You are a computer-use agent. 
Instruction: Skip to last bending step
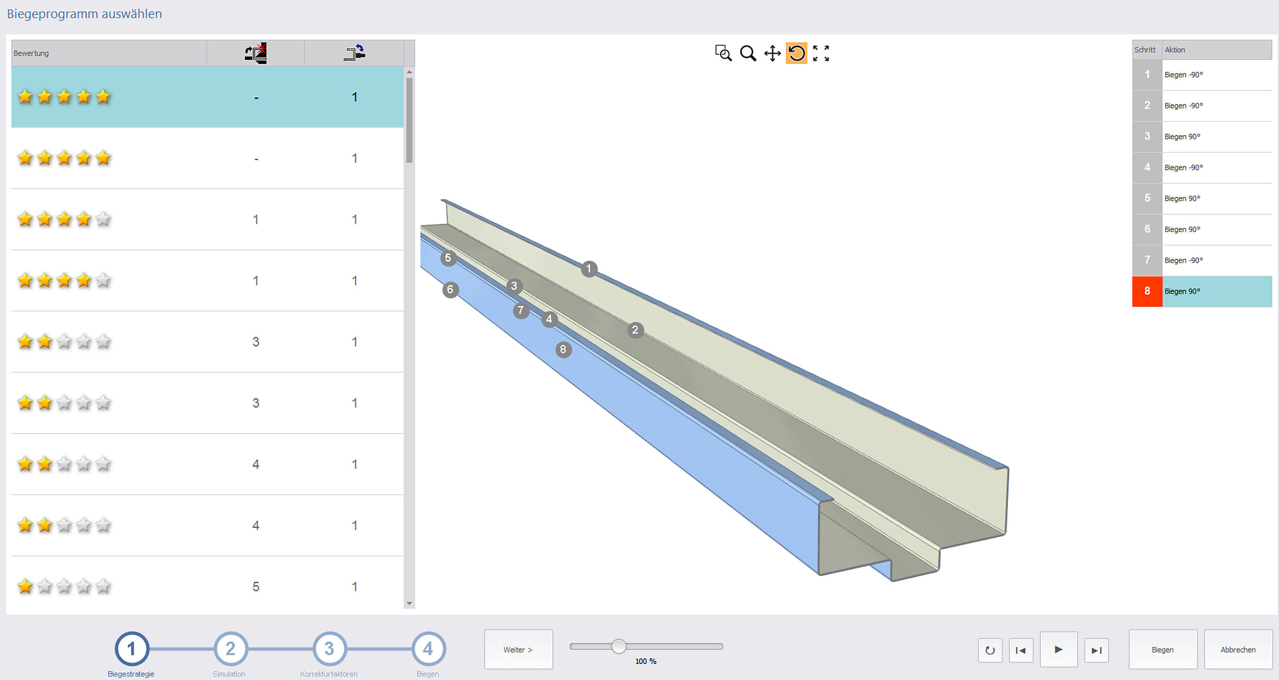click(x=1096, y=650)
